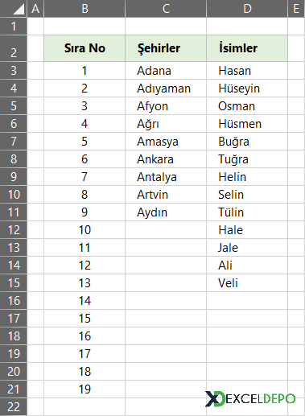Select the cell containing Tülin
305x416 pixels.
[x=247, y=212]
